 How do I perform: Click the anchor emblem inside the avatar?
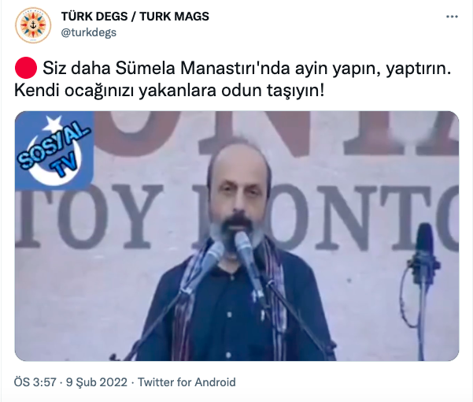pos(33,25)
